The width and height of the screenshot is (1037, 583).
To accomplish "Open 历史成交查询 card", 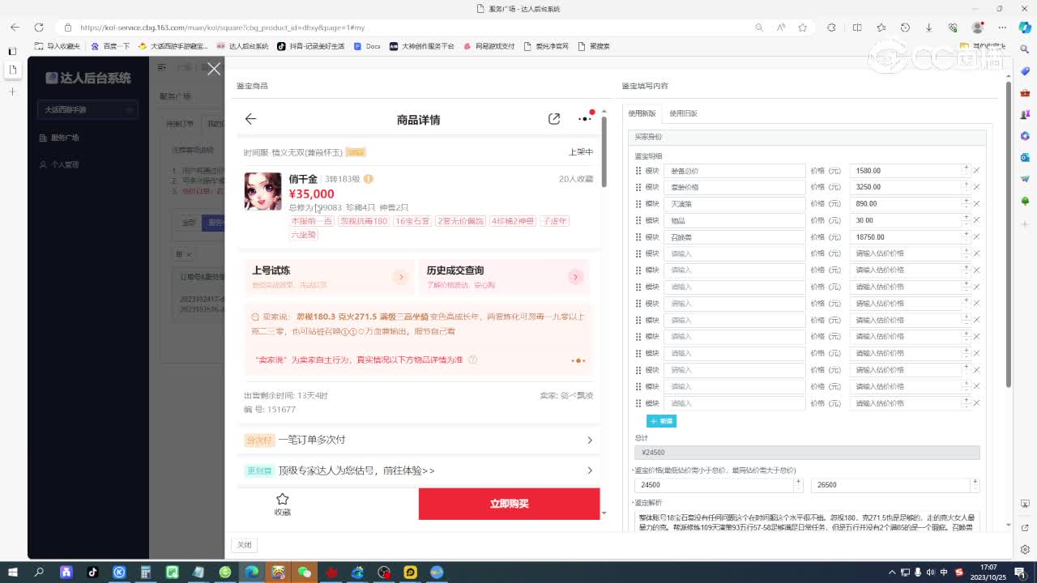I will tap(504, 277).
